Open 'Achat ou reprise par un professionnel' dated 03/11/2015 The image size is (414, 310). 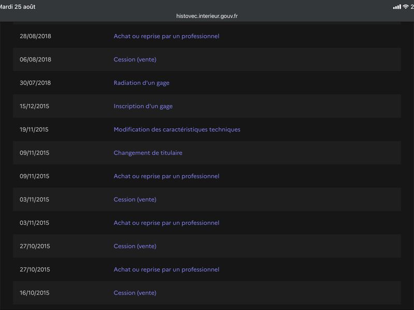tap(166, 223)
